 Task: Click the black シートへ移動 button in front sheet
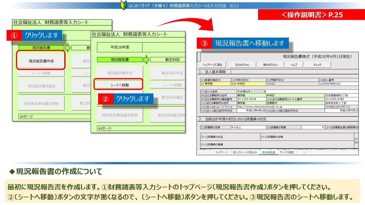[x=120, y=85]
